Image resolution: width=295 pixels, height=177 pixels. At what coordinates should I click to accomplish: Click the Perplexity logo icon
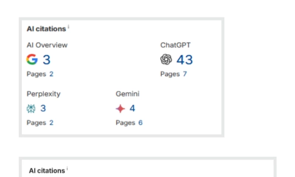click(31, 108)
